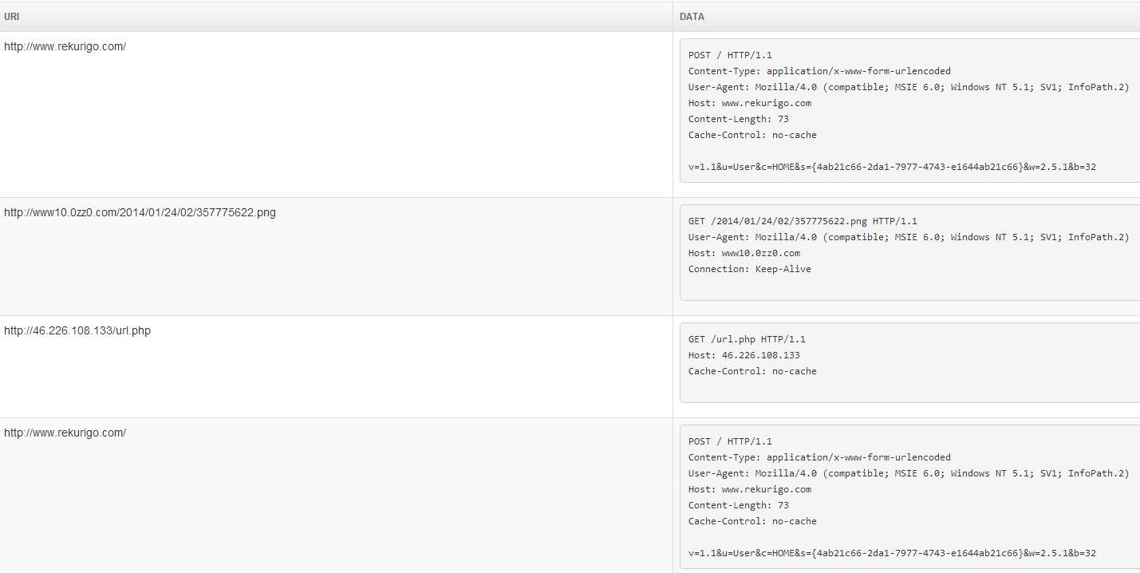Click Cache-Control line in url.php request
This screenshot has height=573, width=1140.
(752, 371)
